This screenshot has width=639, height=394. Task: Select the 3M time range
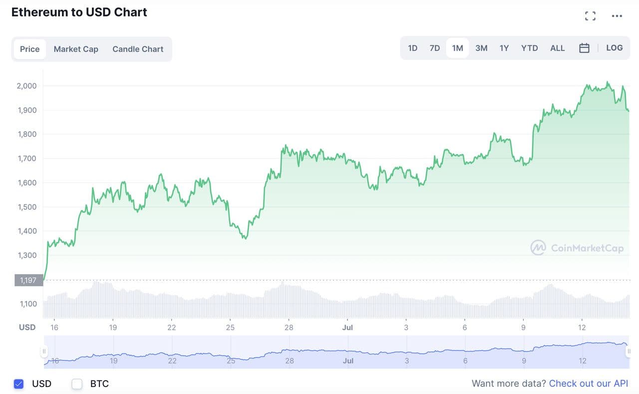tap(481, 48)
